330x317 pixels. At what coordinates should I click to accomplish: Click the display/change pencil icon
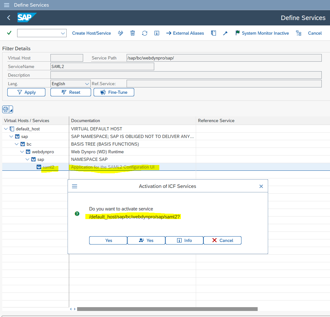121,33
